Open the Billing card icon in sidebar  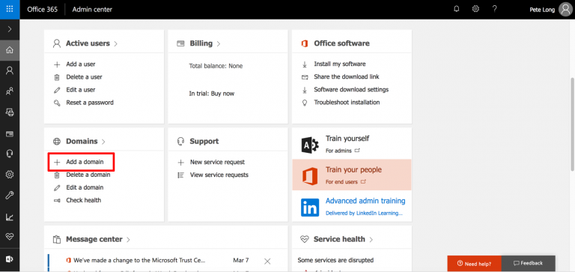pyautogui.click(x=10, y=133)
